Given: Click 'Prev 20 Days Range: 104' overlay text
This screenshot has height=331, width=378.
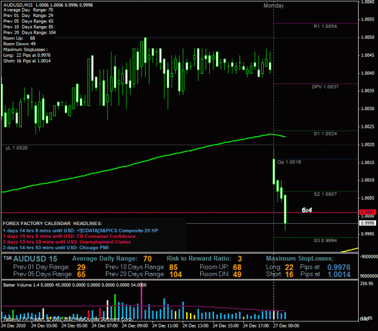Looking at the screenshot, I should tap(30, 33).
